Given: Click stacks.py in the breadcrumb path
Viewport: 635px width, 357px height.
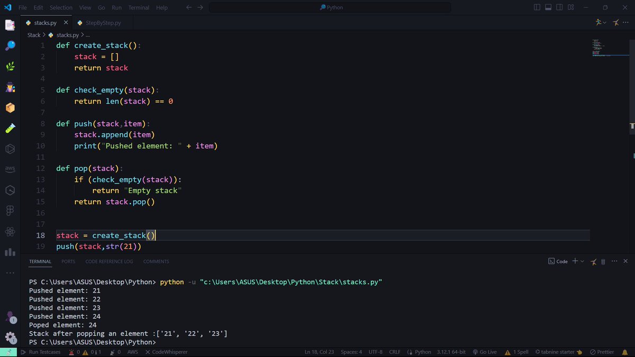Looking at the screenshot, I should 67,35.
